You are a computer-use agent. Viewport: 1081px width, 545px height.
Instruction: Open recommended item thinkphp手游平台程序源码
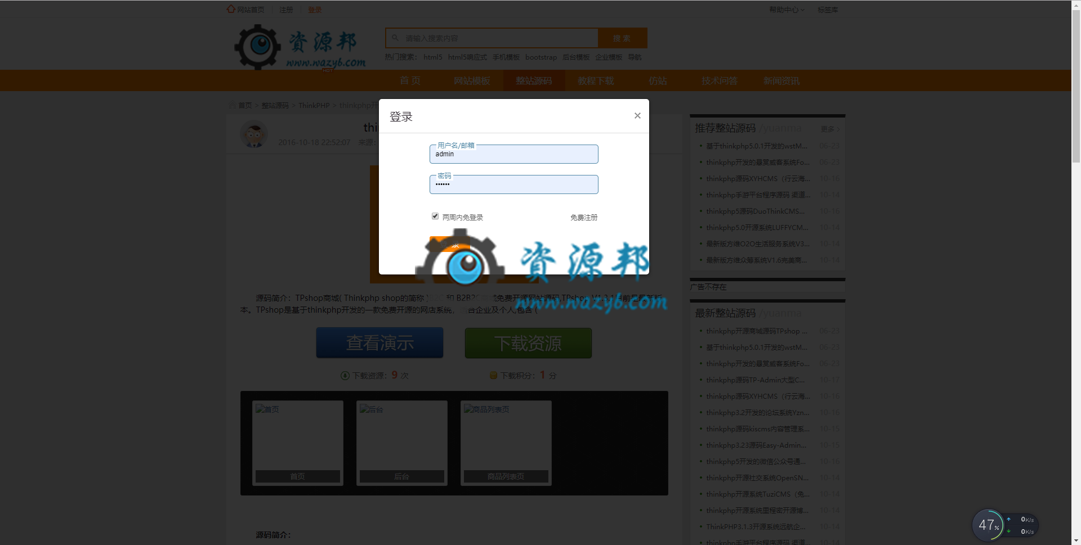758,195
